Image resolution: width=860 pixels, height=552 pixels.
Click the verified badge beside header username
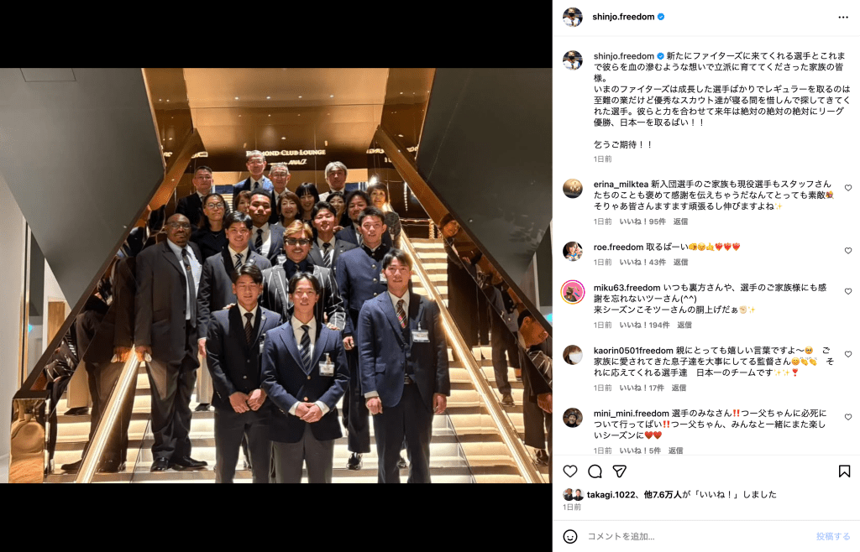point(662,17)
